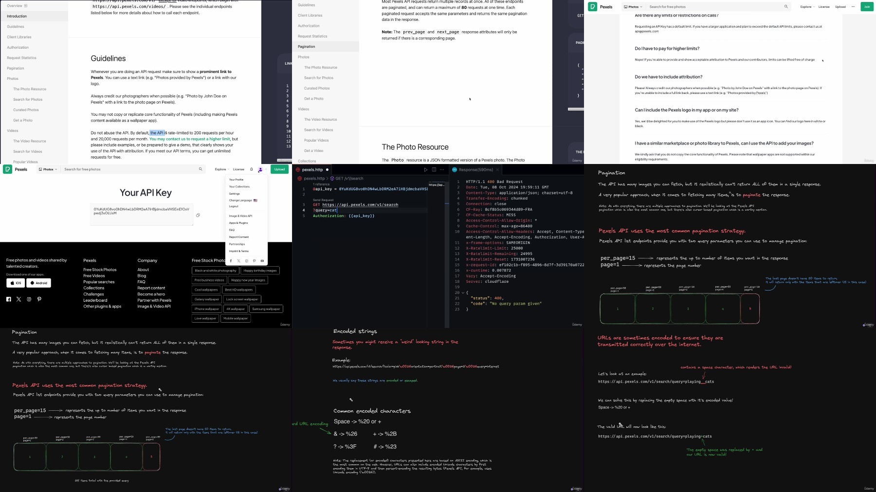This screenshot has height=492, width=876.
Task: Click the green Join button
Action: click(x=867, y=7)
